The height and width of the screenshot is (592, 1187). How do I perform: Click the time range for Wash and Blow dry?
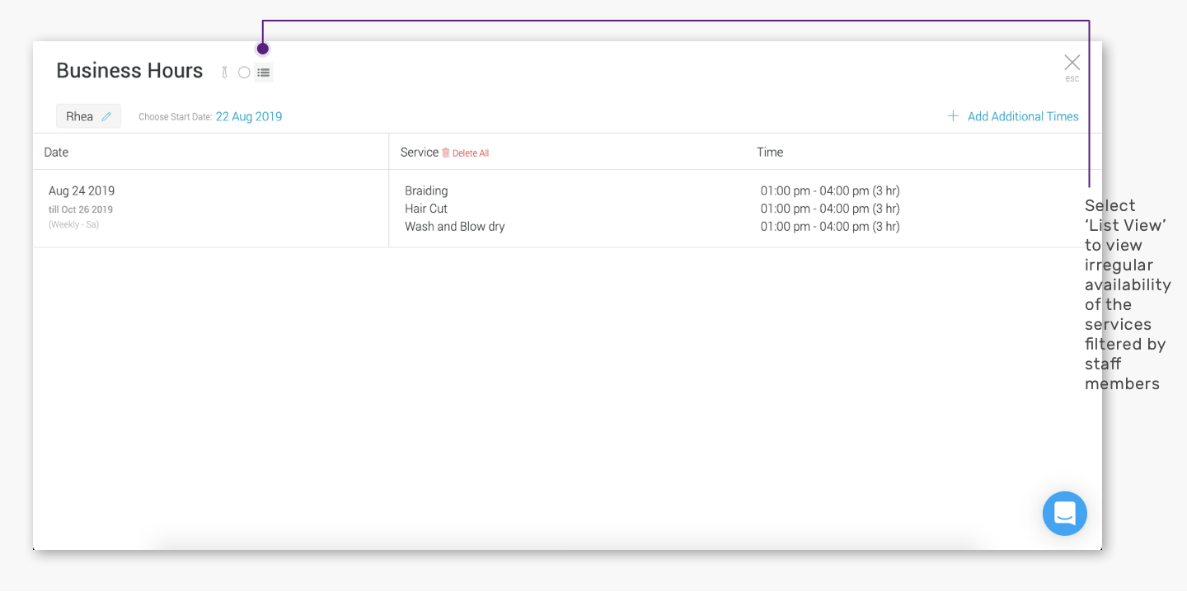[830, 227]
